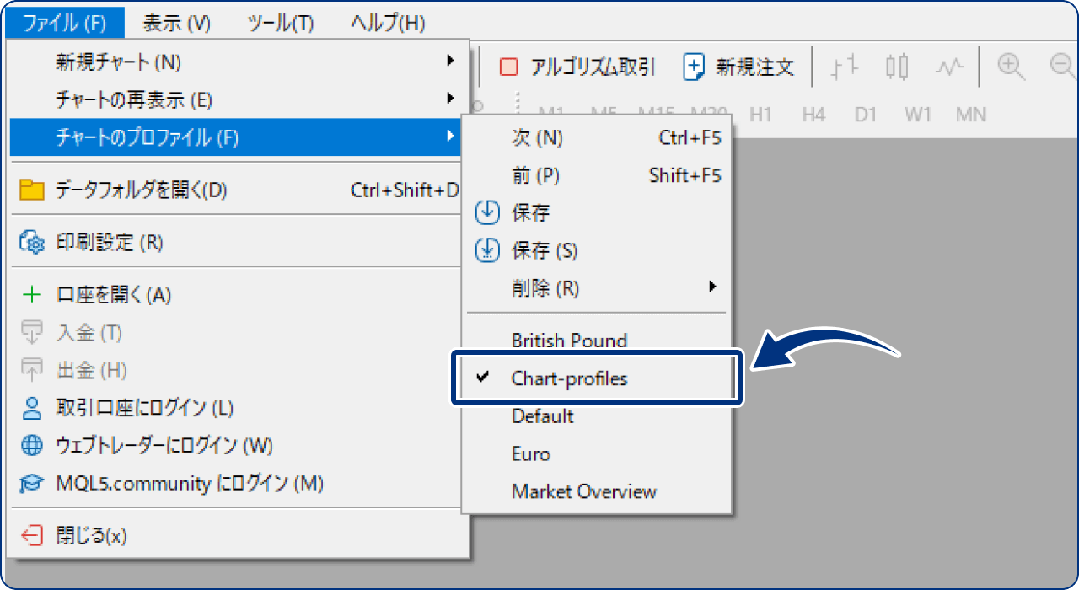Click the globe icon for ウェブトレーダーにログイン
This screenshot has width=1079, height=590.
[x=31, y=445]
